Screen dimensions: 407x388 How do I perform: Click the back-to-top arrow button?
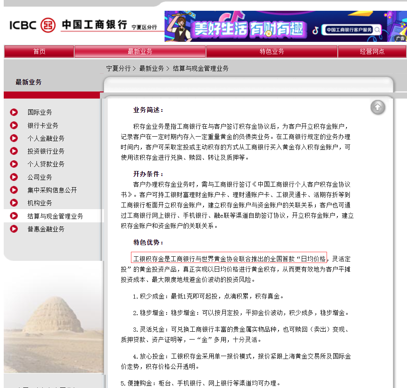point(377,107)
